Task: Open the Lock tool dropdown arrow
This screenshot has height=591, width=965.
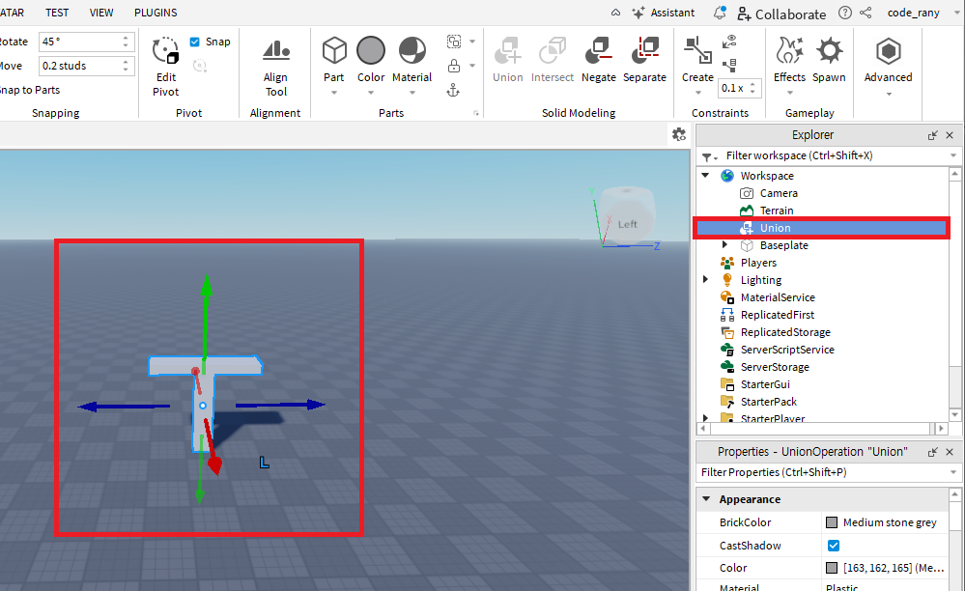Action: [472, 66]
